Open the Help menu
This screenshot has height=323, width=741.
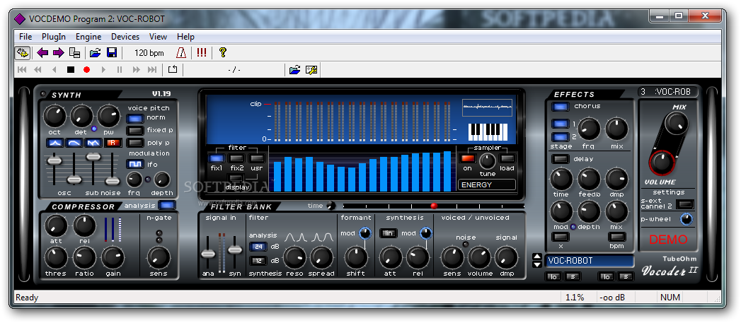click(x=185, y=36)
